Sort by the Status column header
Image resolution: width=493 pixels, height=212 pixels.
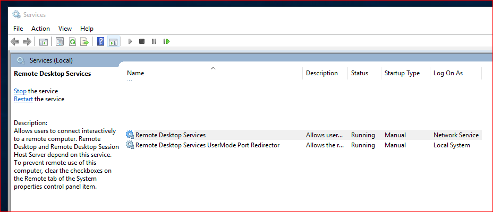[364, 73]
